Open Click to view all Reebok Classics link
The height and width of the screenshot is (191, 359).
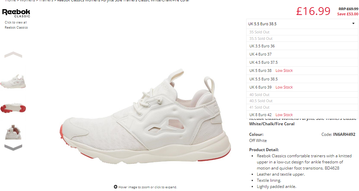click(x=16, y=25)
